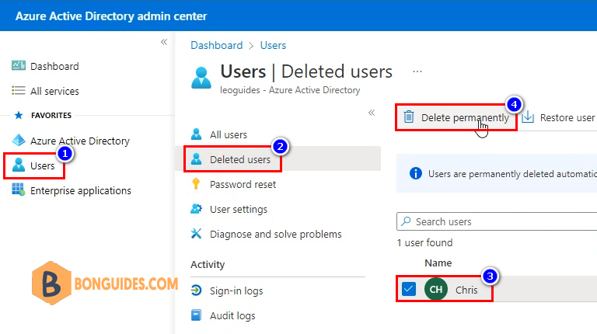Click the 'leoguides - Azure Active Directory' subtitle
This screenshot has height=334, width=597.
[290, 90]
